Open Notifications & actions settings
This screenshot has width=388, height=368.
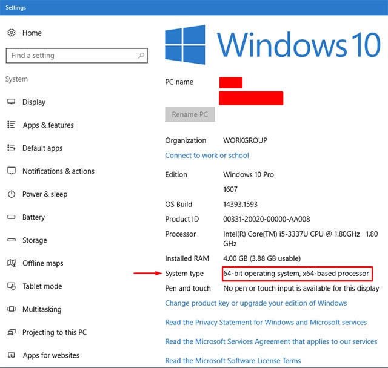pyautogui.click(x=58, y=171)
